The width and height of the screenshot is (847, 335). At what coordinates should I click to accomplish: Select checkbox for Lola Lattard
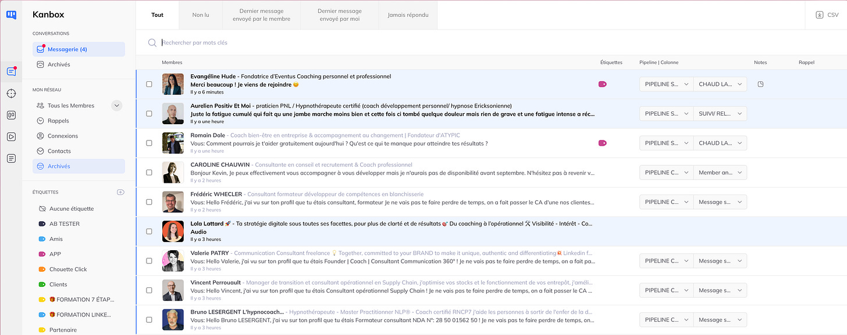[149, 231]
